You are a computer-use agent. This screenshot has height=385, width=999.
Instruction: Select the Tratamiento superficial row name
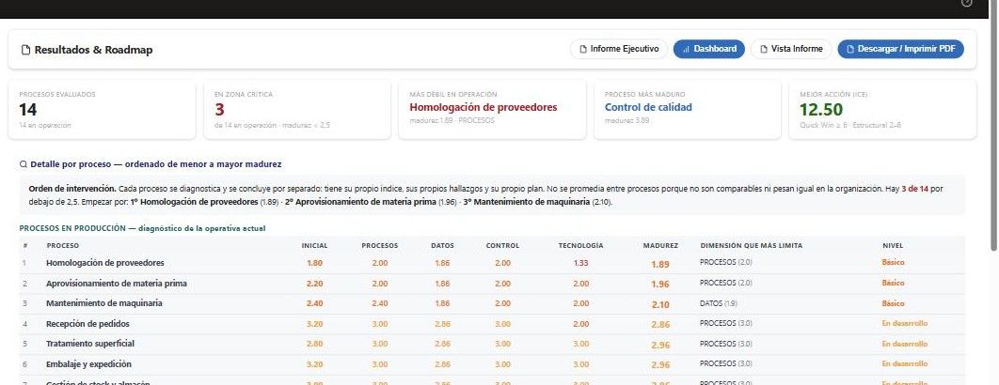[89, 344]
